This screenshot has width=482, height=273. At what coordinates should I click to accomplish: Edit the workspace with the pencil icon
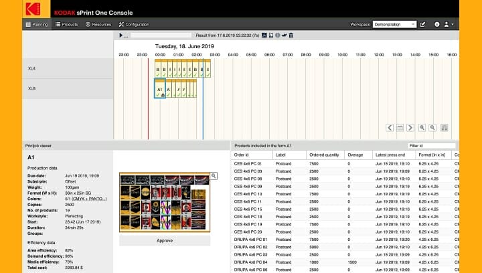(422, 24)
